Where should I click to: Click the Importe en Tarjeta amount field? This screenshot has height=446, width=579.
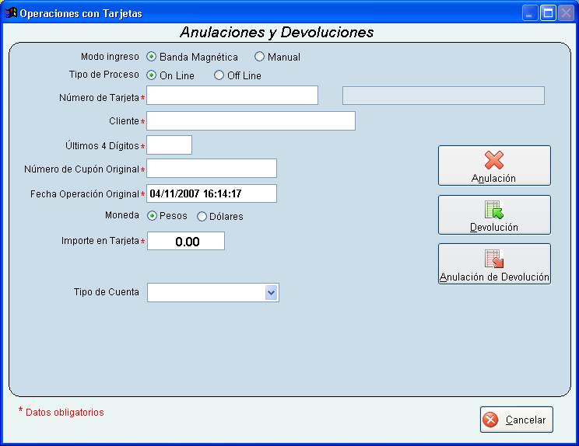186,242
